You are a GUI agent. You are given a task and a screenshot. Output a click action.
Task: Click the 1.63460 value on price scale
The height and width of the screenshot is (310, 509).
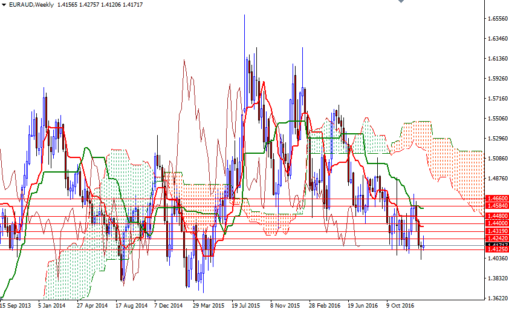click(498, 39)
